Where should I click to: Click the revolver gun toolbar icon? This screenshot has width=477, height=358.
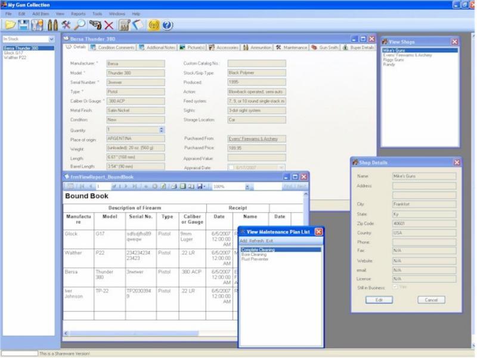(95, 25)
